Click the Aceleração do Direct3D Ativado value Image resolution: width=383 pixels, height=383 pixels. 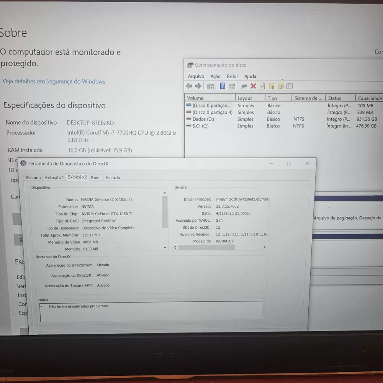(x=103, y=275)
